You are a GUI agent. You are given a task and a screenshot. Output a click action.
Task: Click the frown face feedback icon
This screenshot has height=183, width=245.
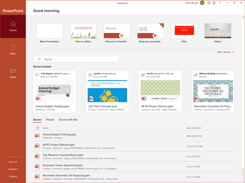214,3
